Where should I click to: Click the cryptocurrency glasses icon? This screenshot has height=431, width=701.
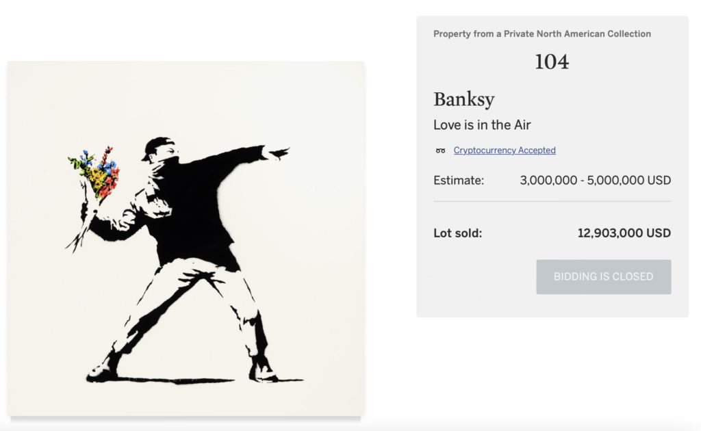pos(440,151)
